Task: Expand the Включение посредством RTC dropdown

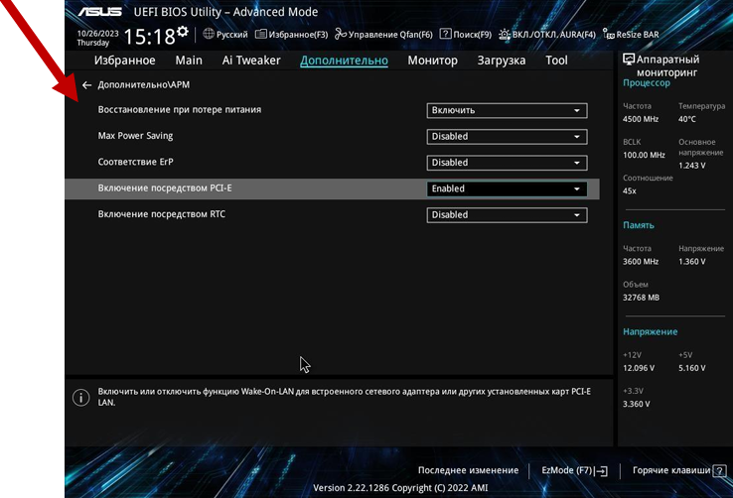Action: click(507, 215)
